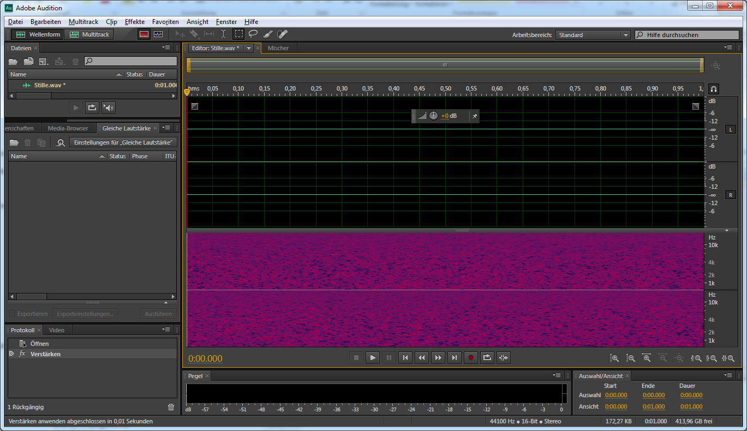Click the volume knob in the +0 dB overlay

433,116
